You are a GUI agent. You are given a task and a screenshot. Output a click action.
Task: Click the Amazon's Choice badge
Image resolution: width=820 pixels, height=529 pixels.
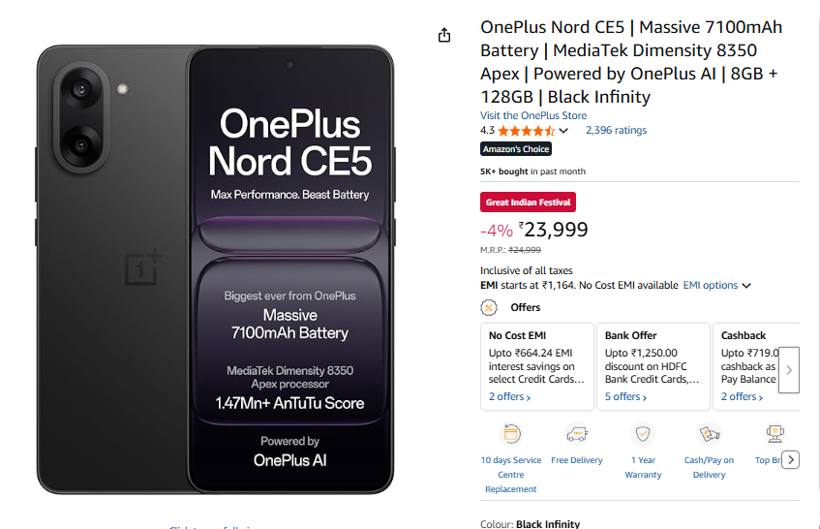[516, 149]
